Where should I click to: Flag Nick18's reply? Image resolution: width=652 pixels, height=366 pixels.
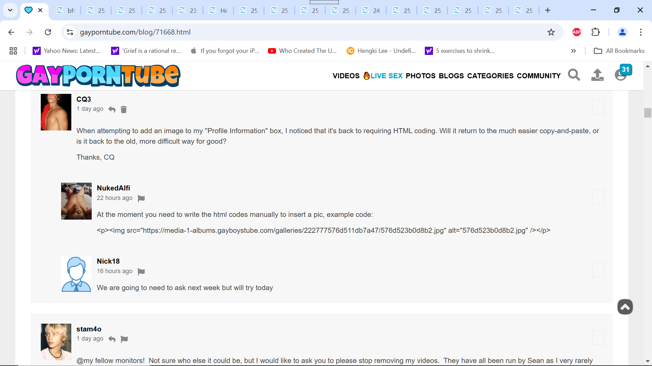141,271
